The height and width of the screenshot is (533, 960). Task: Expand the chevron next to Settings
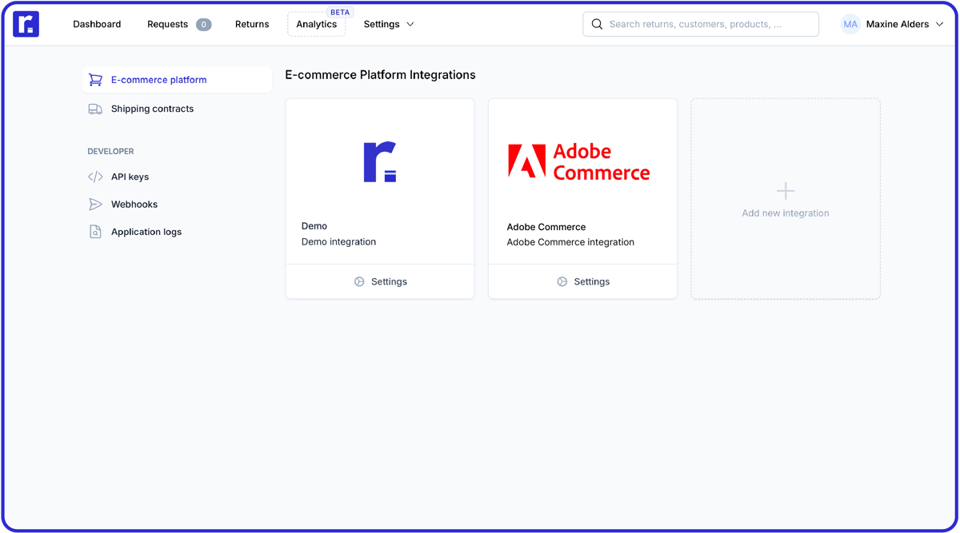410,24
